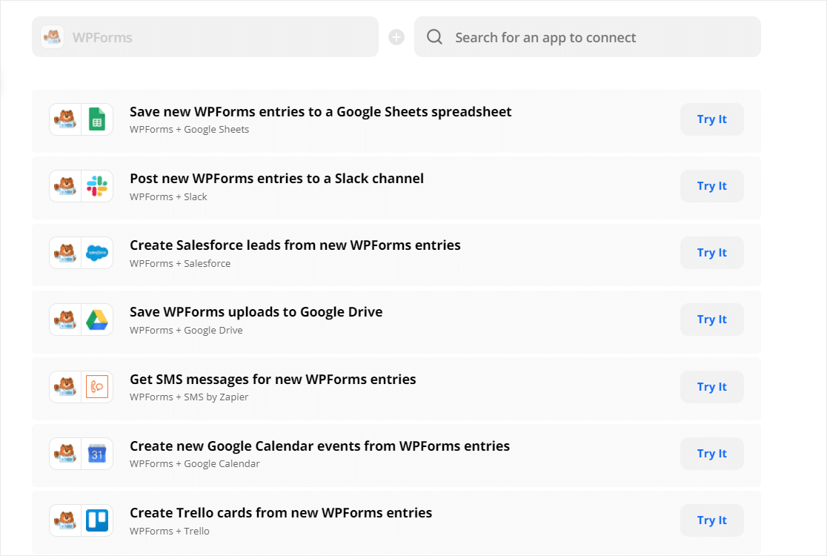
Task: Open 'Save new WPForms entries to a Google Sheets spreadsheet'
Action: point(320,112)
